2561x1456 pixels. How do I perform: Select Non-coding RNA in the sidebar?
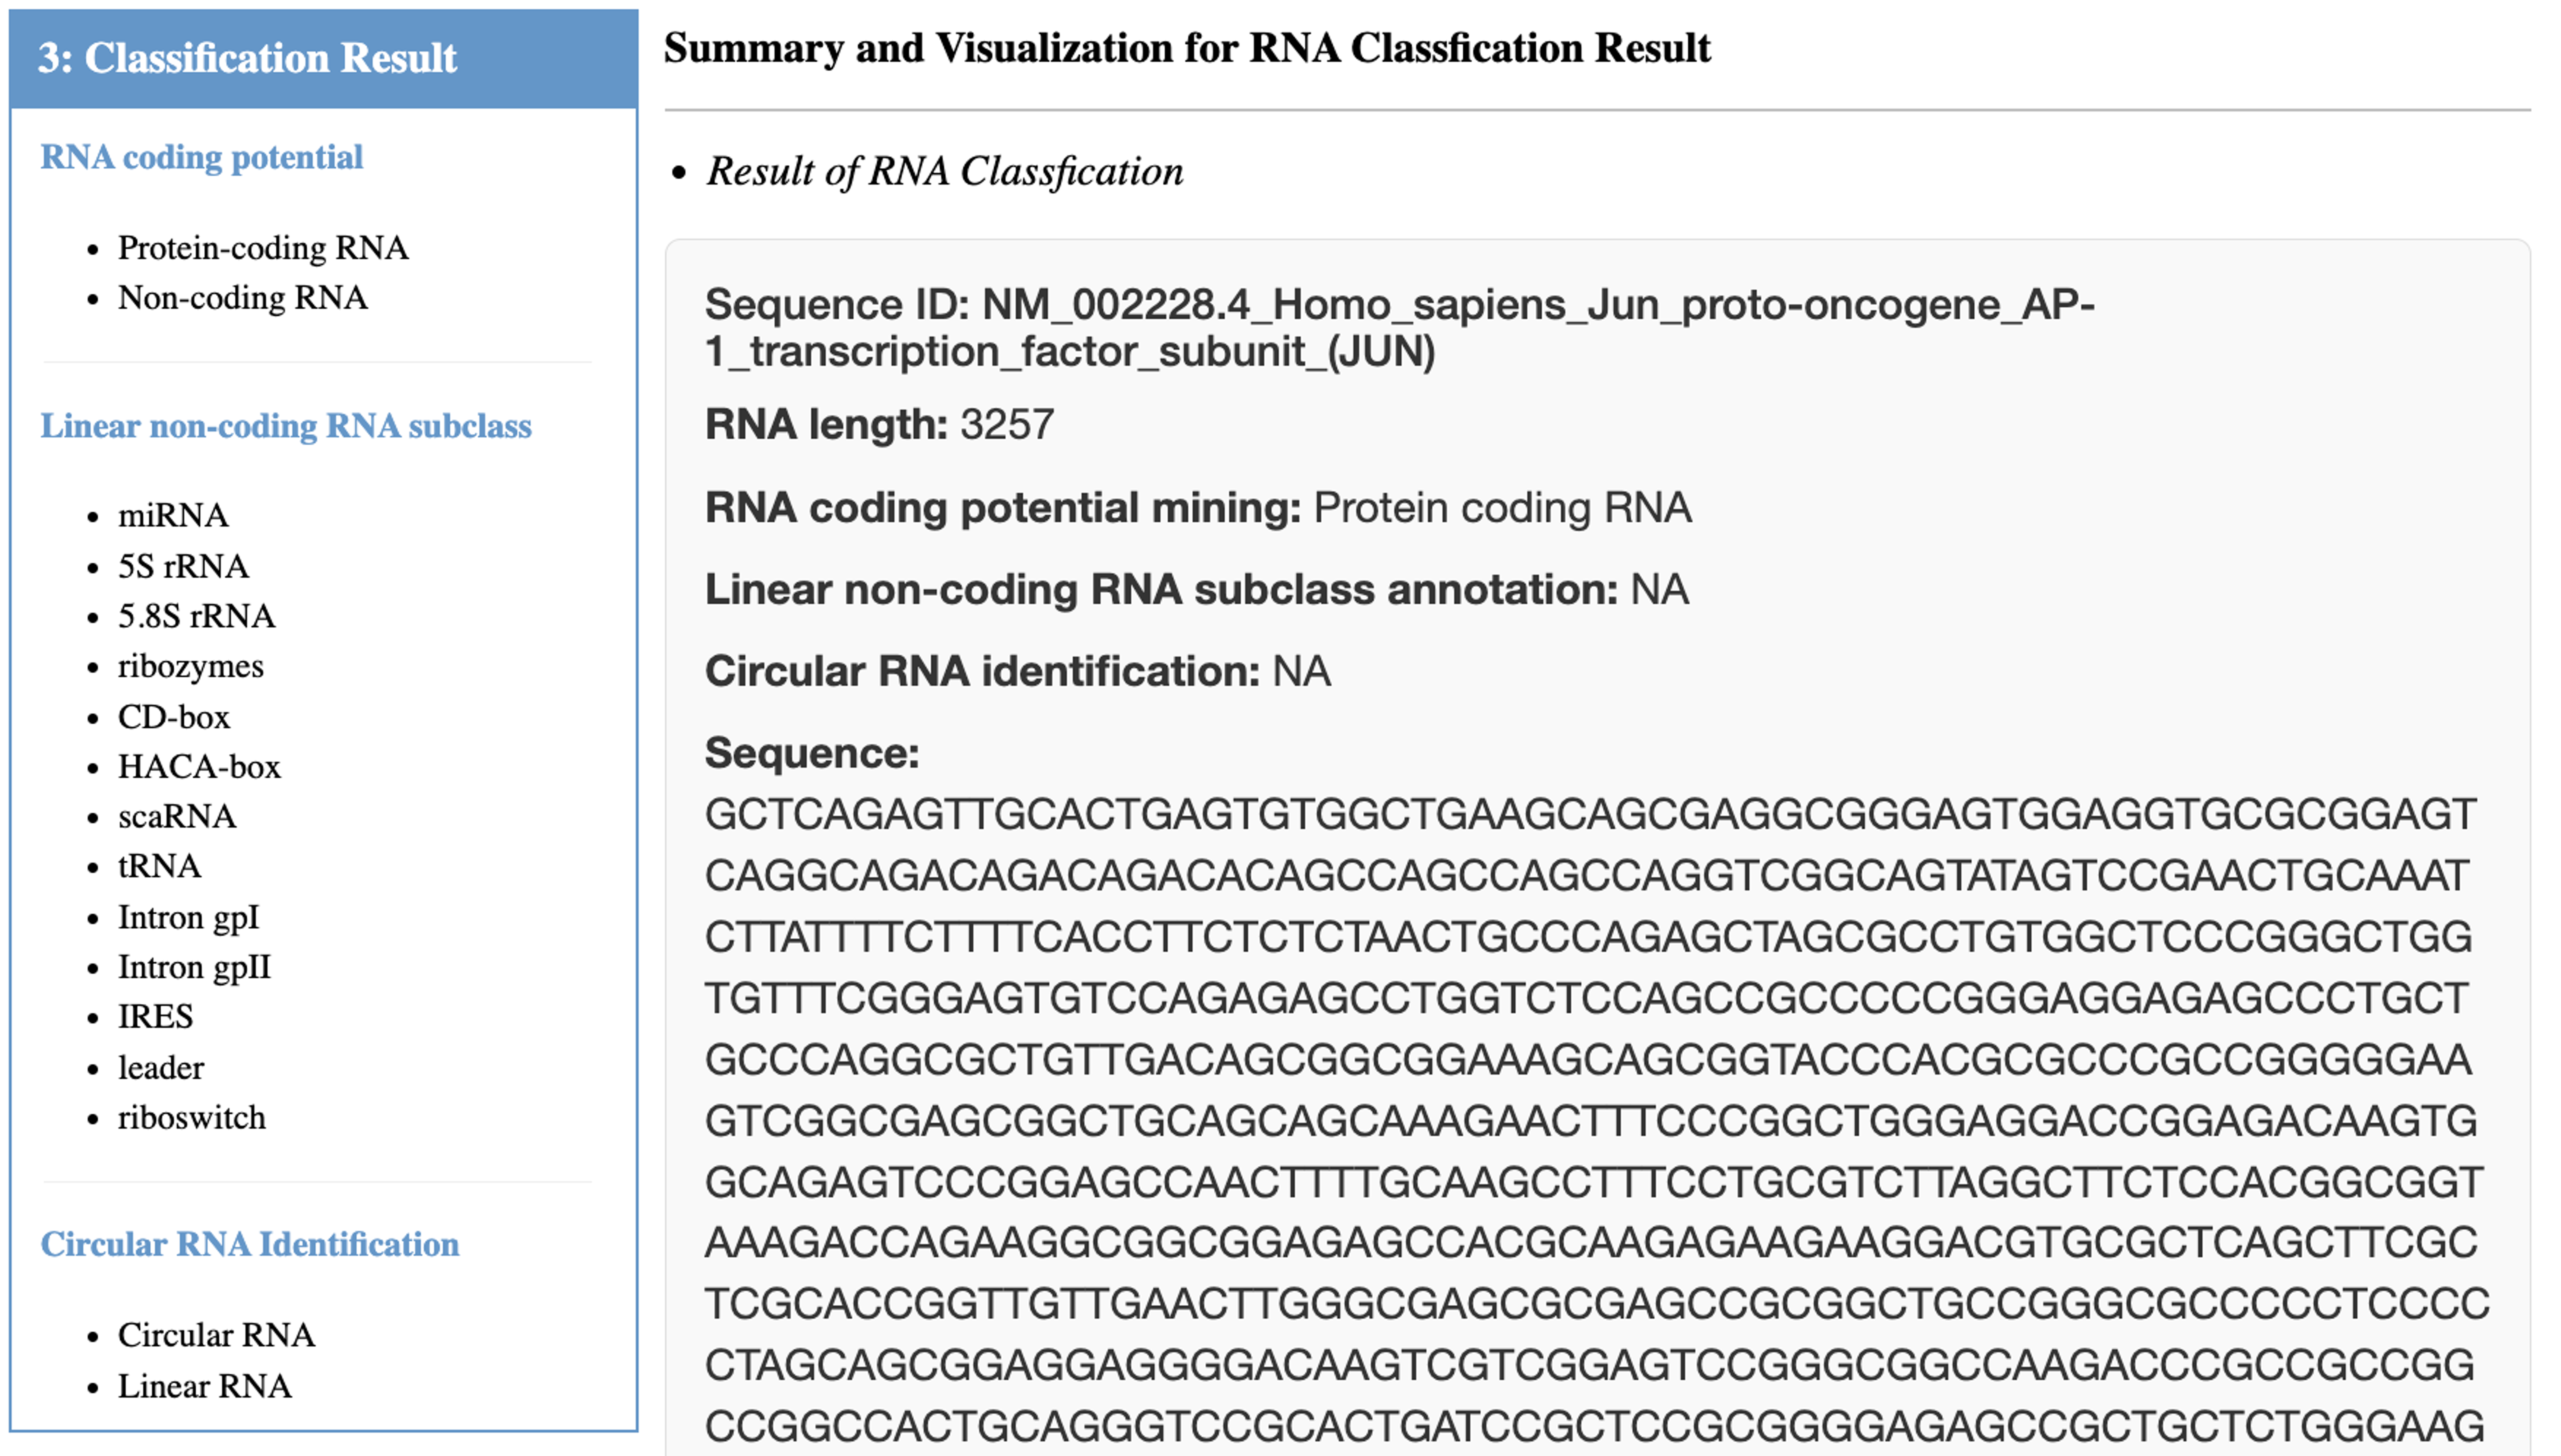pyautogui.click(x=242, y=297)
